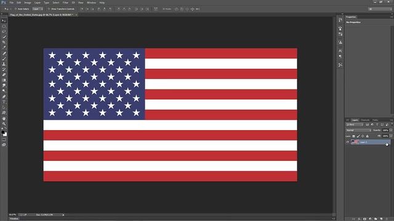Open the Window menu
The width and height of the screenshot is (394, 221).
(x=91, y=2)
